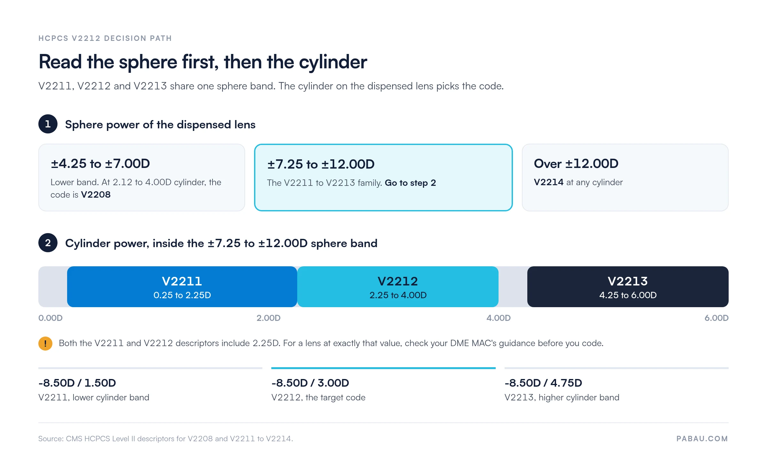Click the V2213 dark navy band
This screenshot has height=470, width=767.
coord(628,287)
